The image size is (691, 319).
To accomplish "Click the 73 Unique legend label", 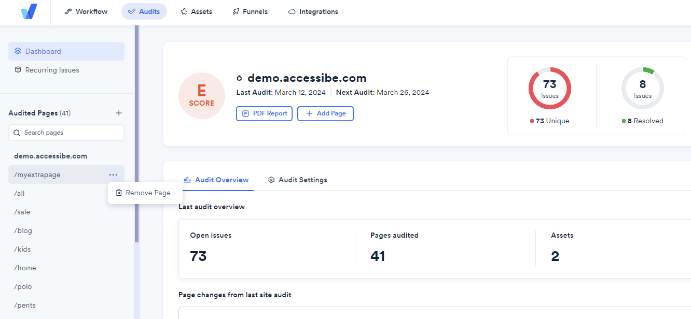I will coord(550,121).
